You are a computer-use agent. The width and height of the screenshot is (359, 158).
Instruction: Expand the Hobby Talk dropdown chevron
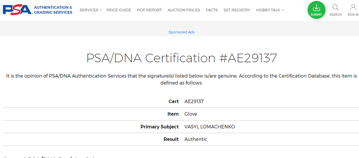283,10
